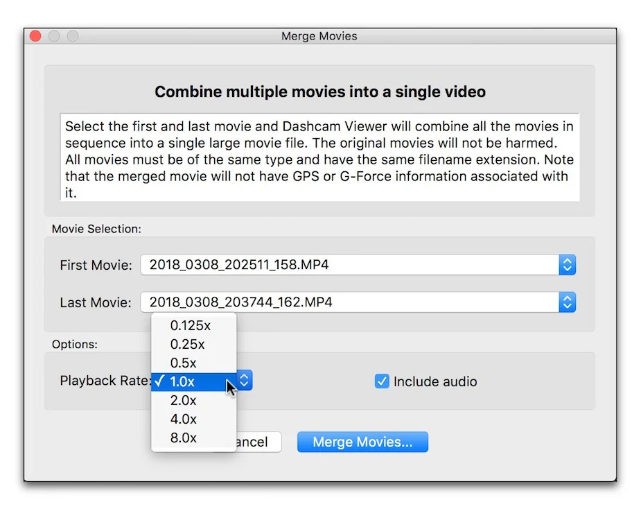Screen dimensions: 641x509
Task: Click the Playback Rate stepper arrows
Action: pyautogui.click(x=244, y=380)
